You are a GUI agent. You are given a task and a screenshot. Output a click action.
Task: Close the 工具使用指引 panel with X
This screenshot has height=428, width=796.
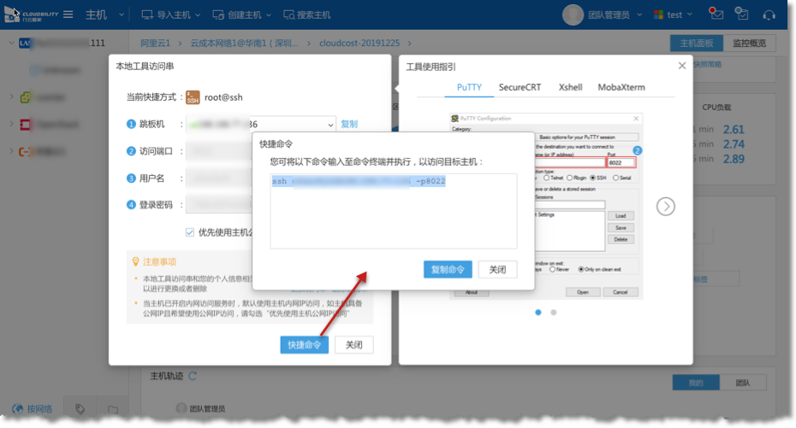(x=682, y=66)
